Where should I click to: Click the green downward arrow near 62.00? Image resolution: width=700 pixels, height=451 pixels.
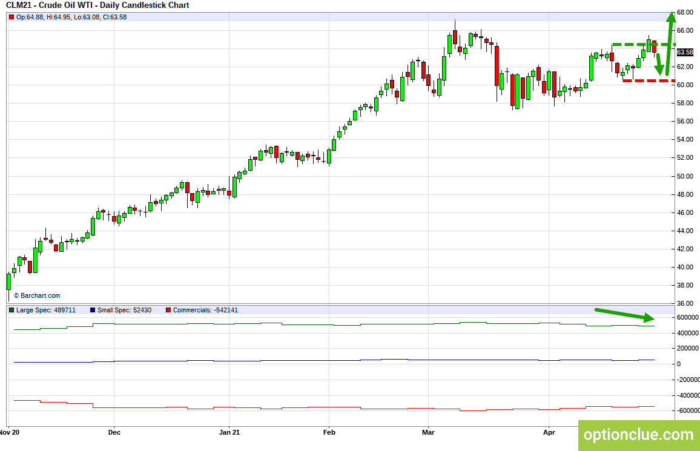coord(658,65)
